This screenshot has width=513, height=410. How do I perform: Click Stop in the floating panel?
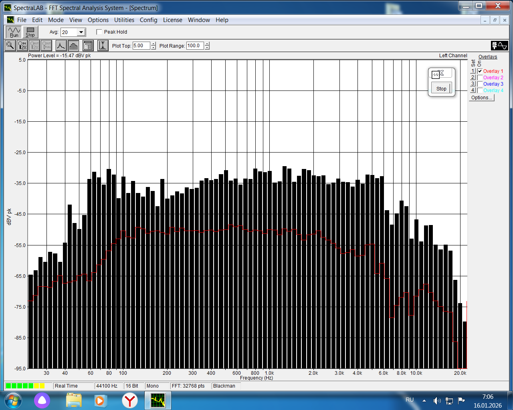tap(441, 88)
